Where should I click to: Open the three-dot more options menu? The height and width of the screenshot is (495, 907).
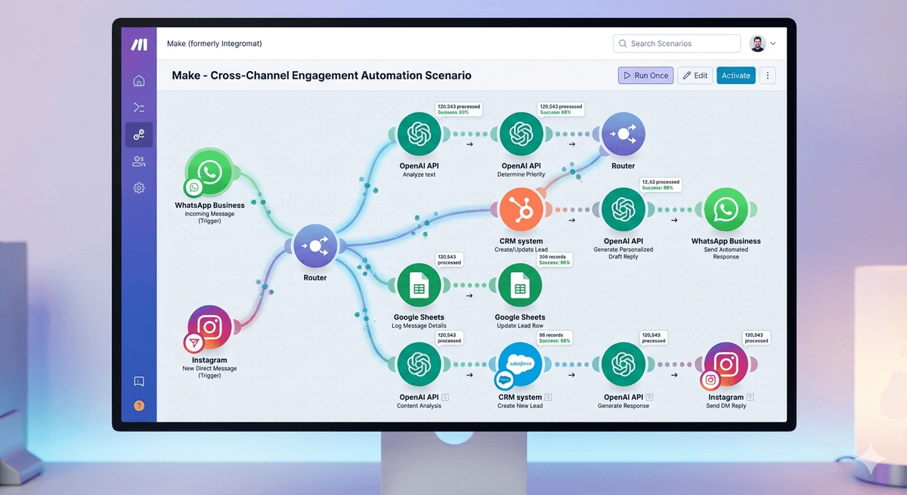(x=768, y=76)
